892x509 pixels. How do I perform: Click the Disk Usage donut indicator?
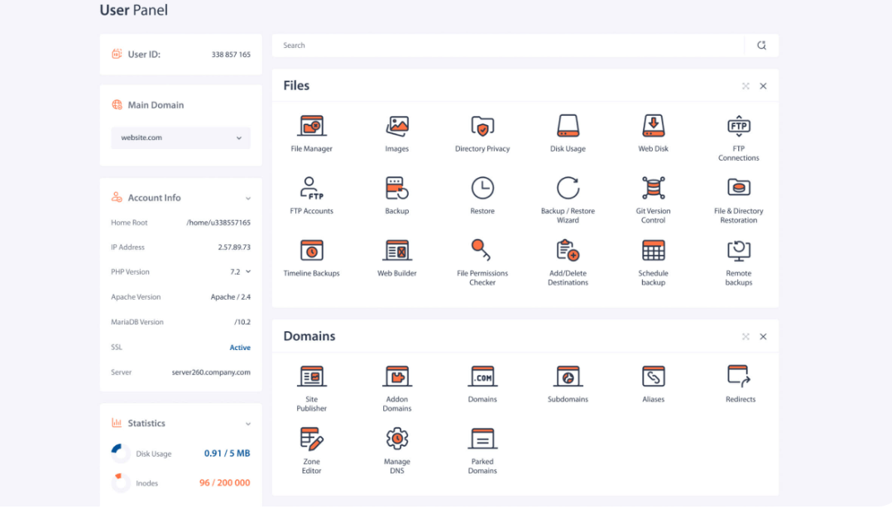tap(121, 454)
